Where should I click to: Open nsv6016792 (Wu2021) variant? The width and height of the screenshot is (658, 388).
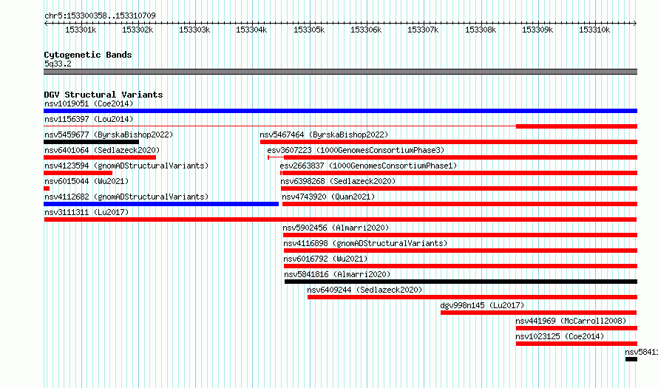[325, 259]
